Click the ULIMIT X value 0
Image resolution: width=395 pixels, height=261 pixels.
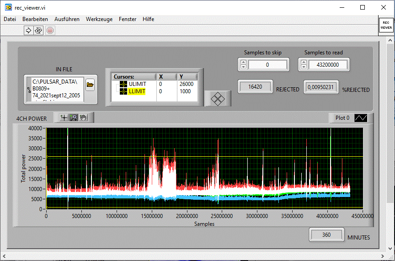[x=160, y=84]
